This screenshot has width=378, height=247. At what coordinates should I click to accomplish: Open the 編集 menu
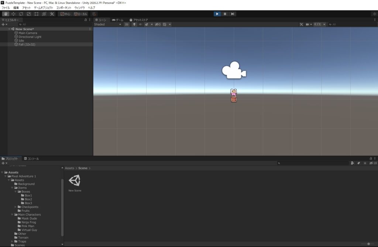16,8
